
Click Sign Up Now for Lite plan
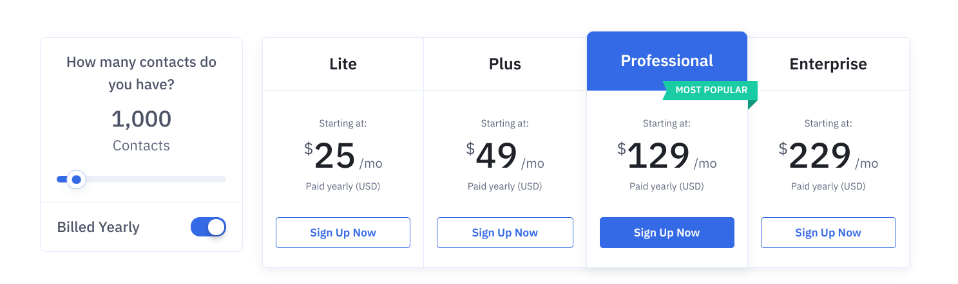[x=343, y=233]
